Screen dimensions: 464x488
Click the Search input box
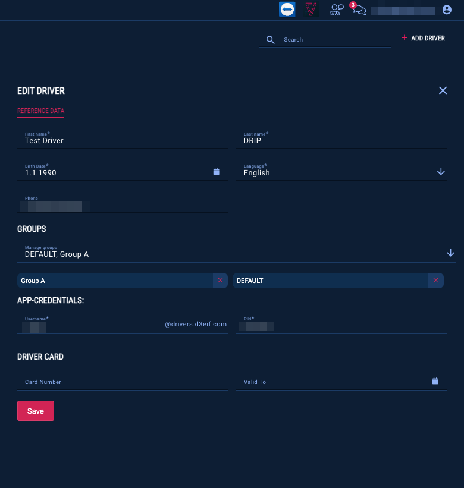pyautogui.click(x=333, y=40)
